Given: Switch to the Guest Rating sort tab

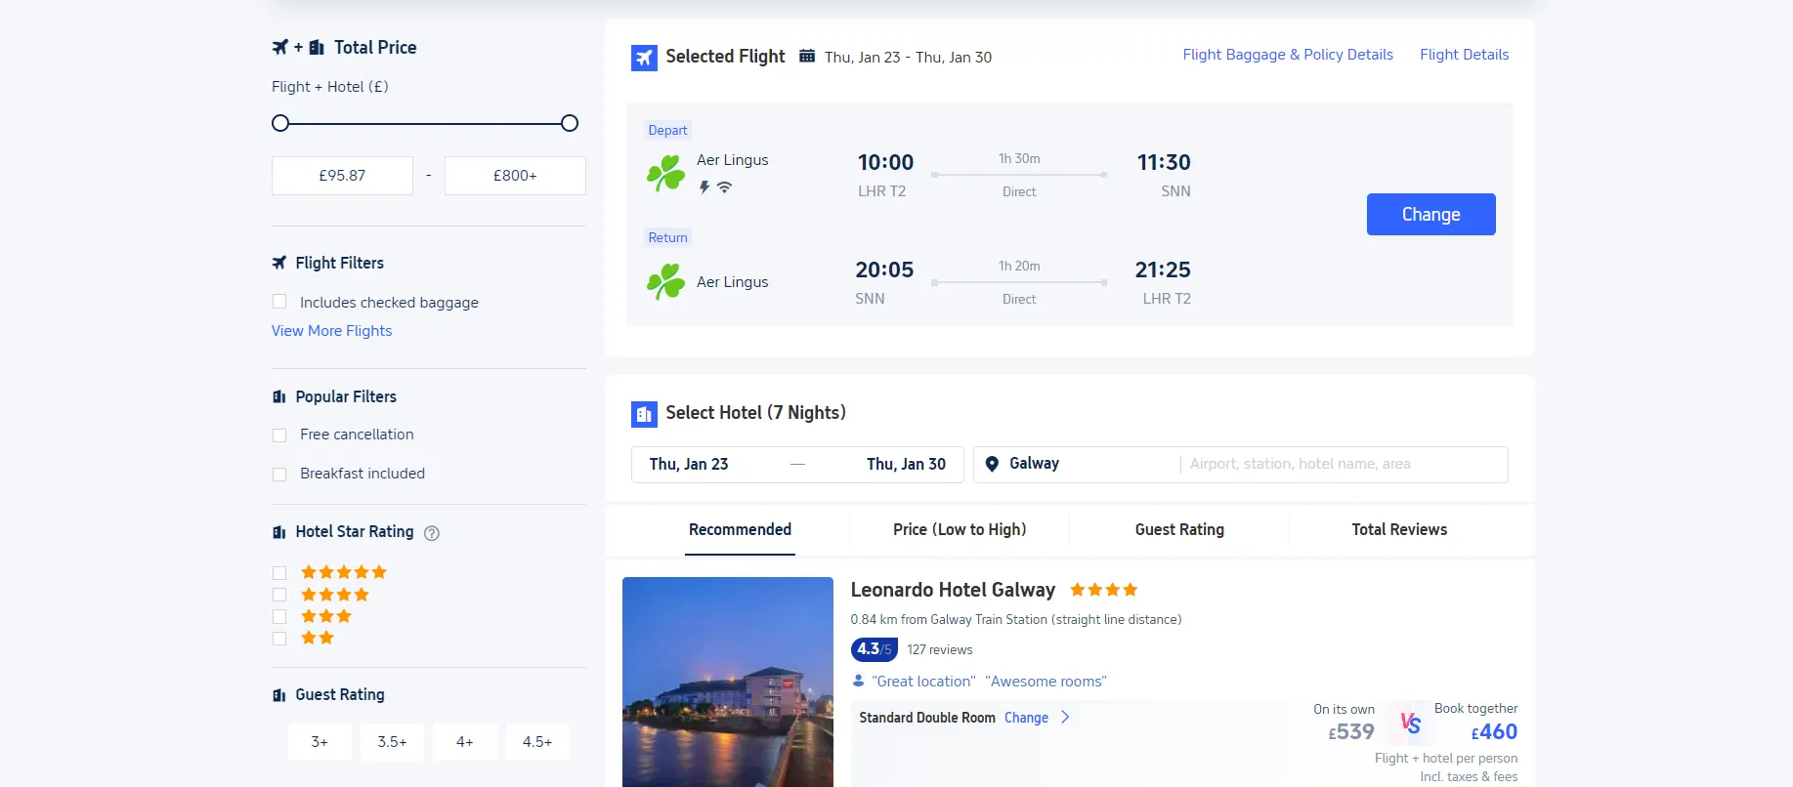Looking at the screenshot, I should [1178, 529].
